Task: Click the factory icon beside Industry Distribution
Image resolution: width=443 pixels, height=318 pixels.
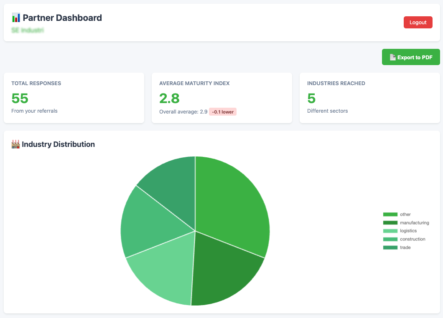Action: pyautogui.click(x=16, y=144)
